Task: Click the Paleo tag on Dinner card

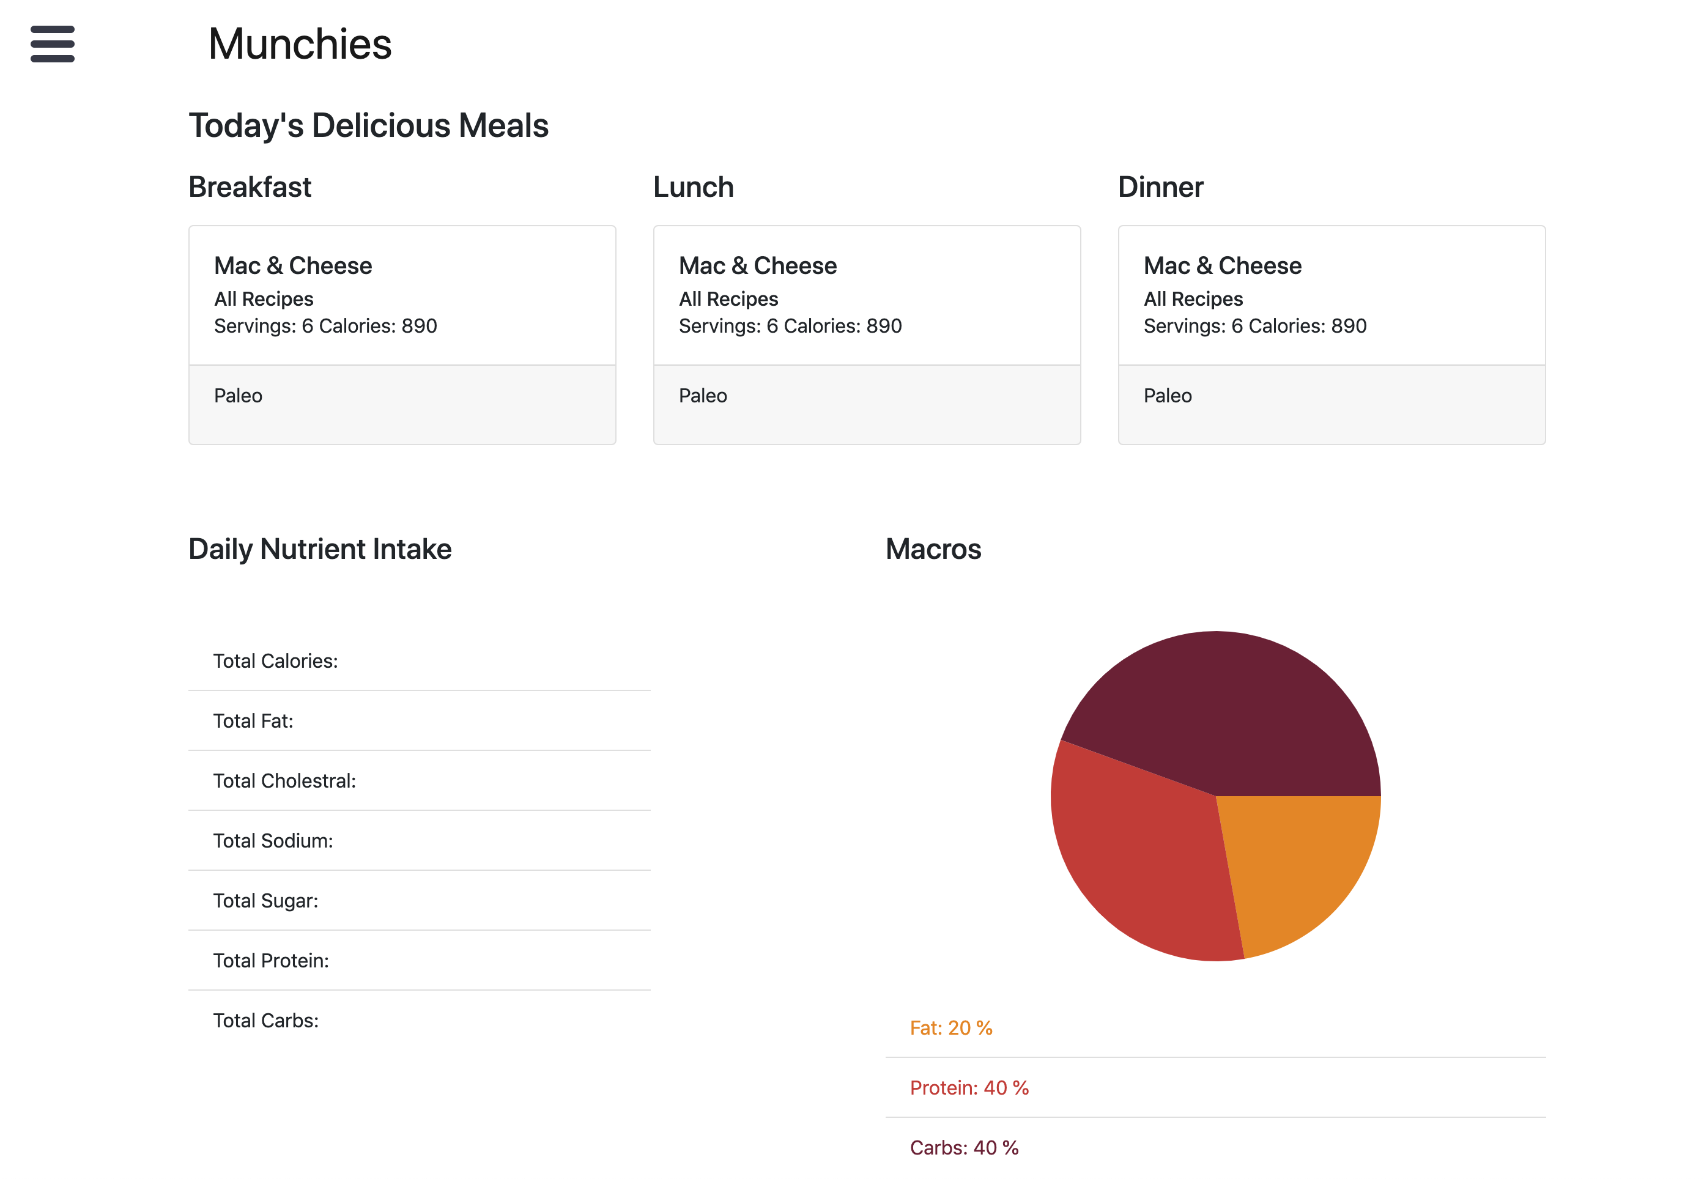Action: pyautogui.click(x=1168, y=396)
